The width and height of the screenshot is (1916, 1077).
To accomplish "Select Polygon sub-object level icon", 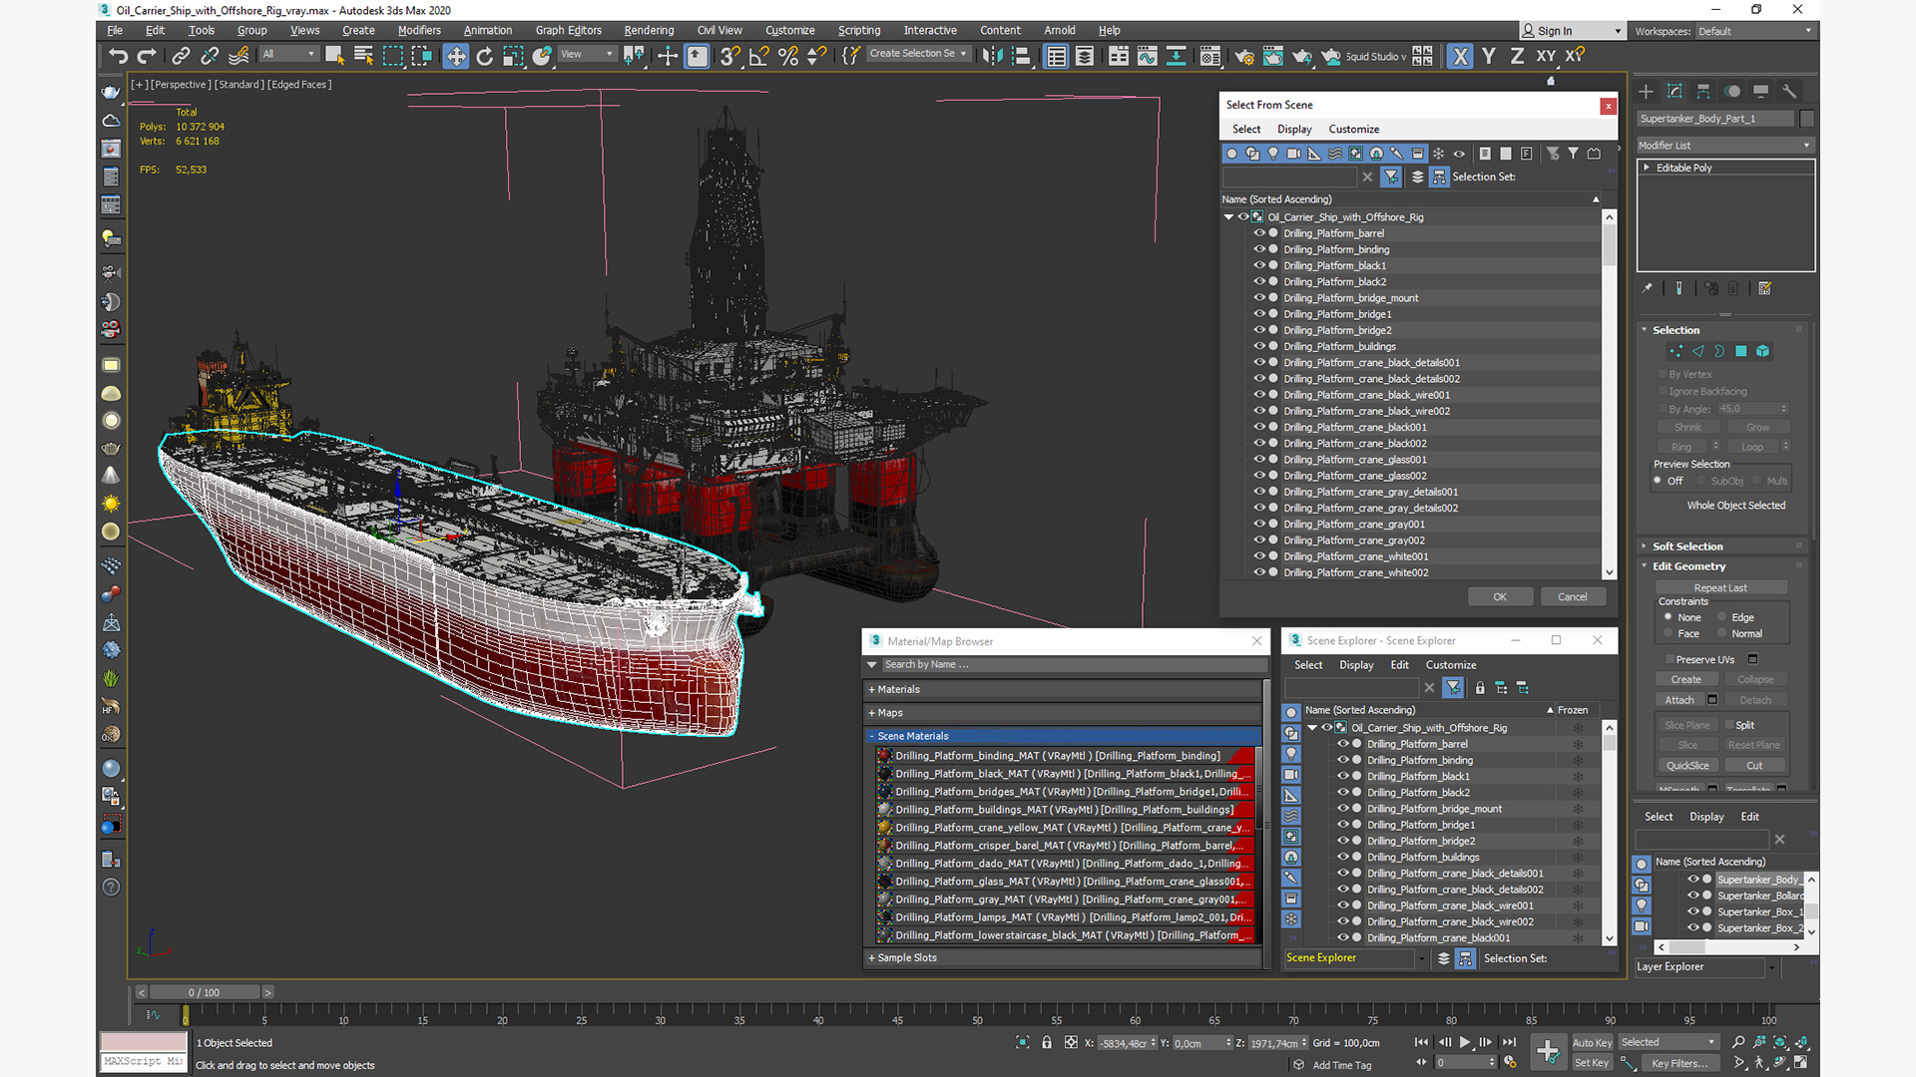I will [x=1741, y=351].
